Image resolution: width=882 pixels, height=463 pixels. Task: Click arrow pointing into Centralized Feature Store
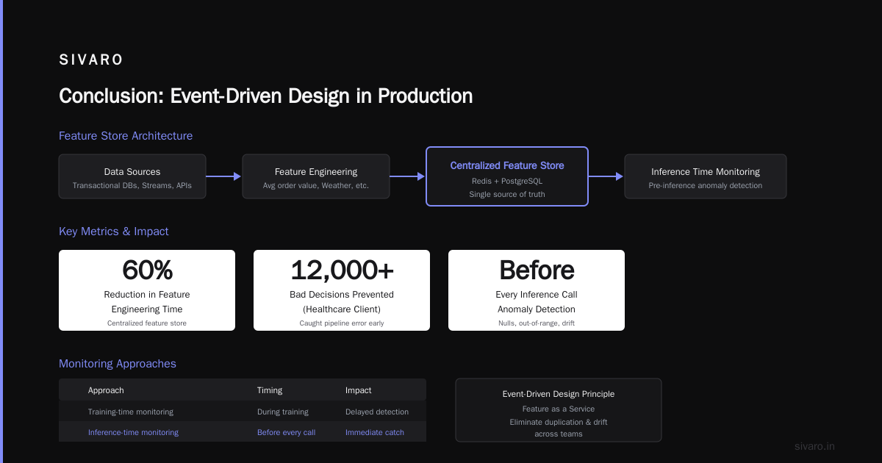408,176
